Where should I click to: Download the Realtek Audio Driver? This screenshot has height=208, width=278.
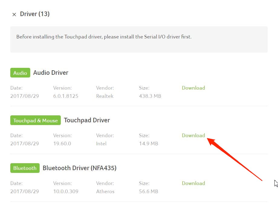[x=193, y=88]
